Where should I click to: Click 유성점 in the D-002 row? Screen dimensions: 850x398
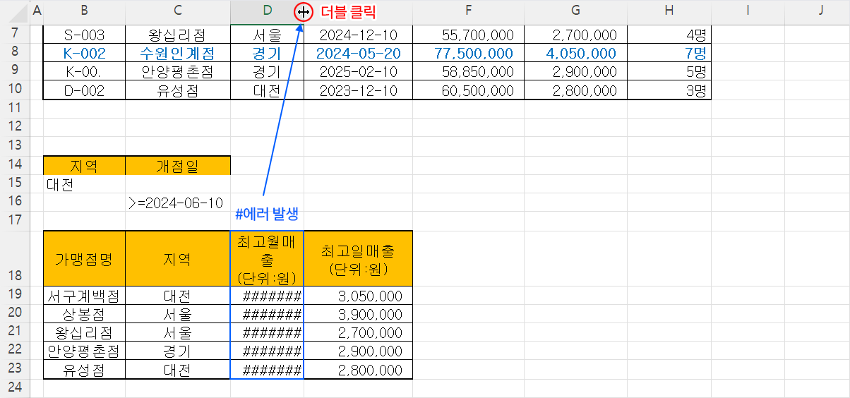pyautogui.click(x=178, y=90)
